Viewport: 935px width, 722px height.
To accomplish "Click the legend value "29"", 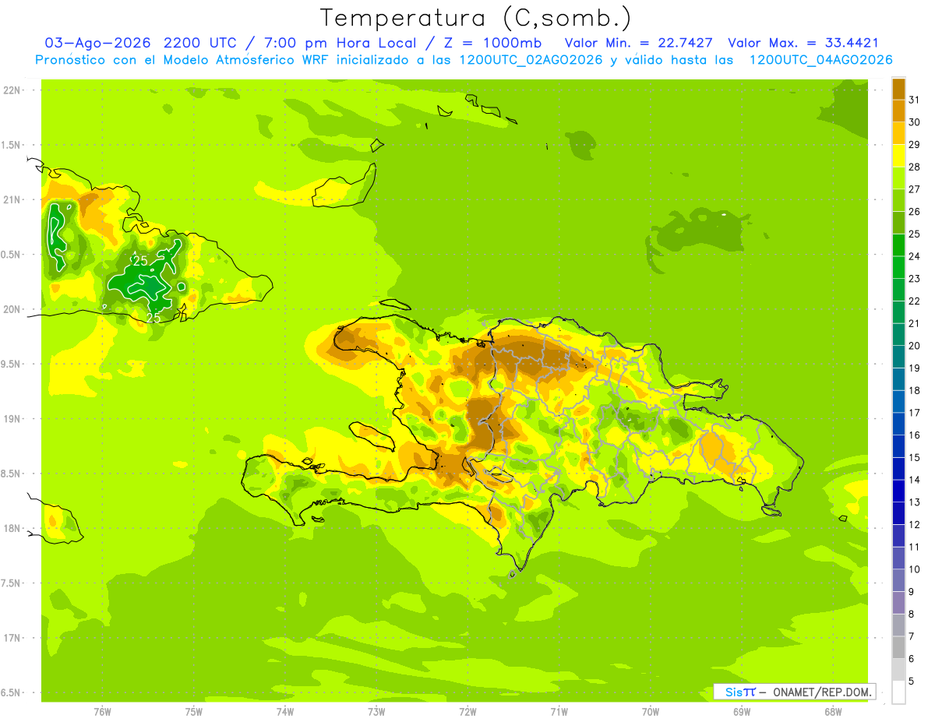I will point(915,145).
